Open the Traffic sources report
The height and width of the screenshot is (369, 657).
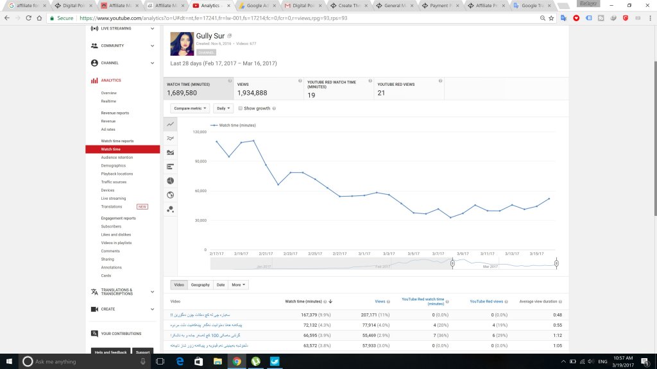114,182
